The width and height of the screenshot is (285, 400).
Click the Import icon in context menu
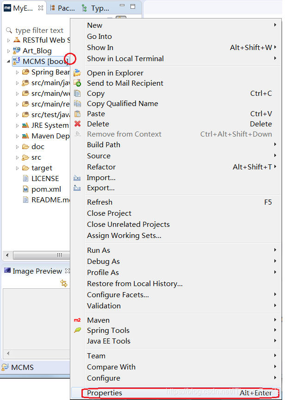pyautogui.click(x=77, y=178)
